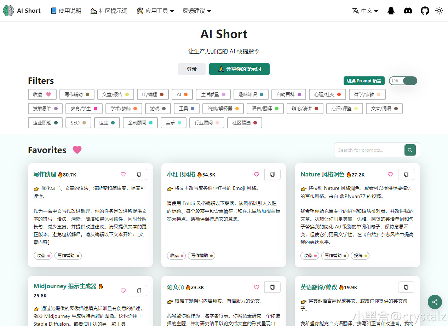Click 写作辅助 tag on 小红书风格 card

coord(202,256)
